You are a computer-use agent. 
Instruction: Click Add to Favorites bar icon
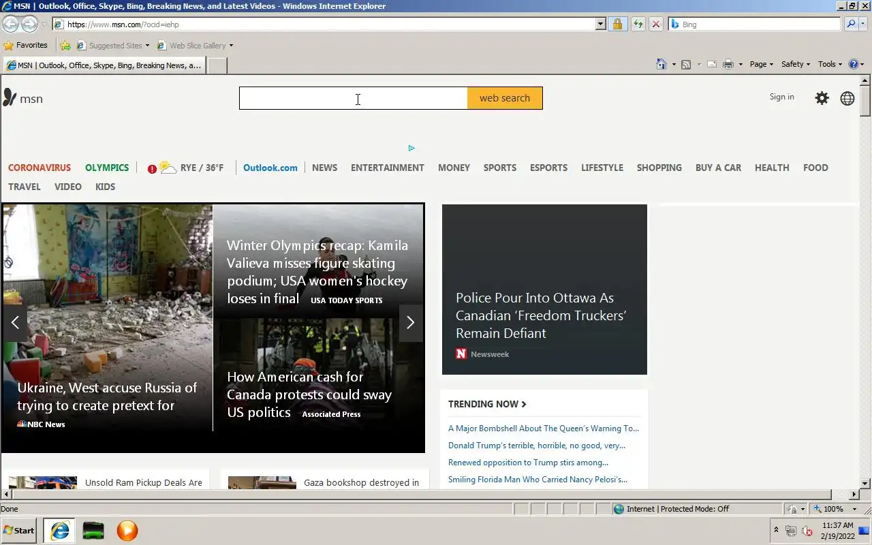(x=65, y=46)
